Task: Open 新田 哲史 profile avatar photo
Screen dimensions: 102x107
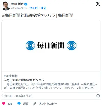Action: [6, 6]
